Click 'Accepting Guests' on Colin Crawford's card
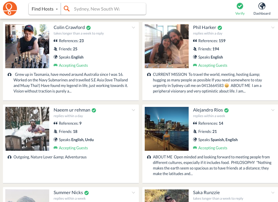 click(73, 65)
